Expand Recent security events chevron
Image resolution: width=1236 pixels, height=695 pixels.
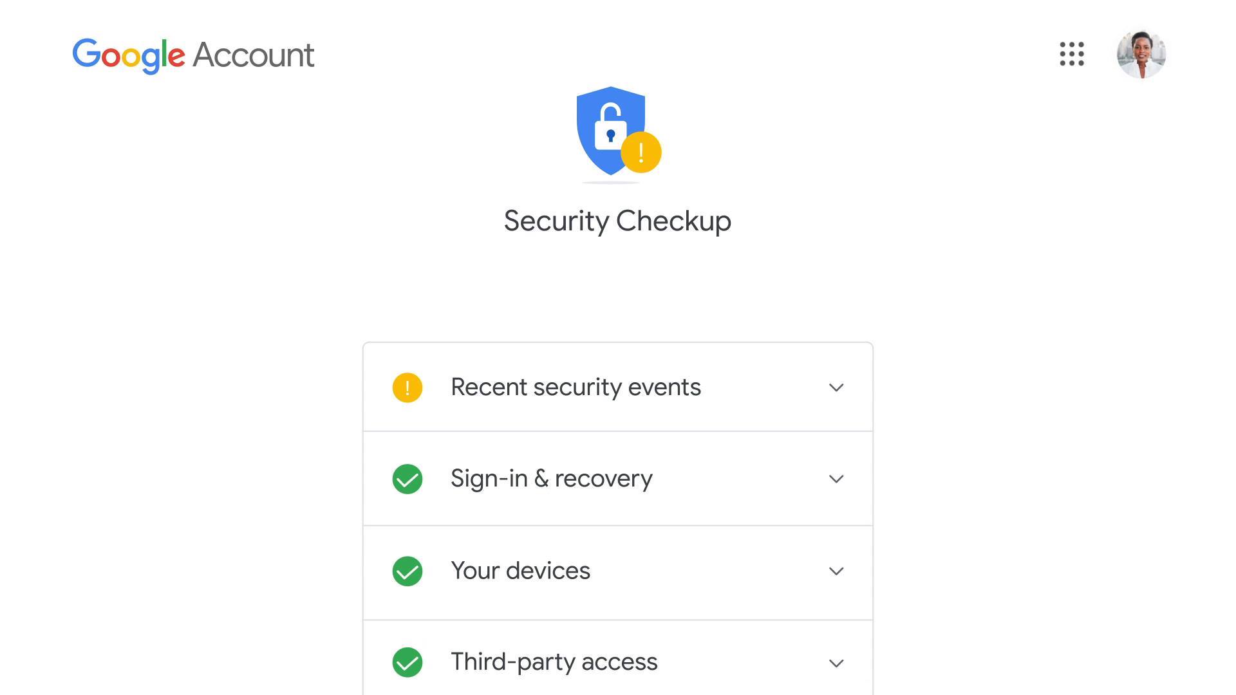point(836,387)
